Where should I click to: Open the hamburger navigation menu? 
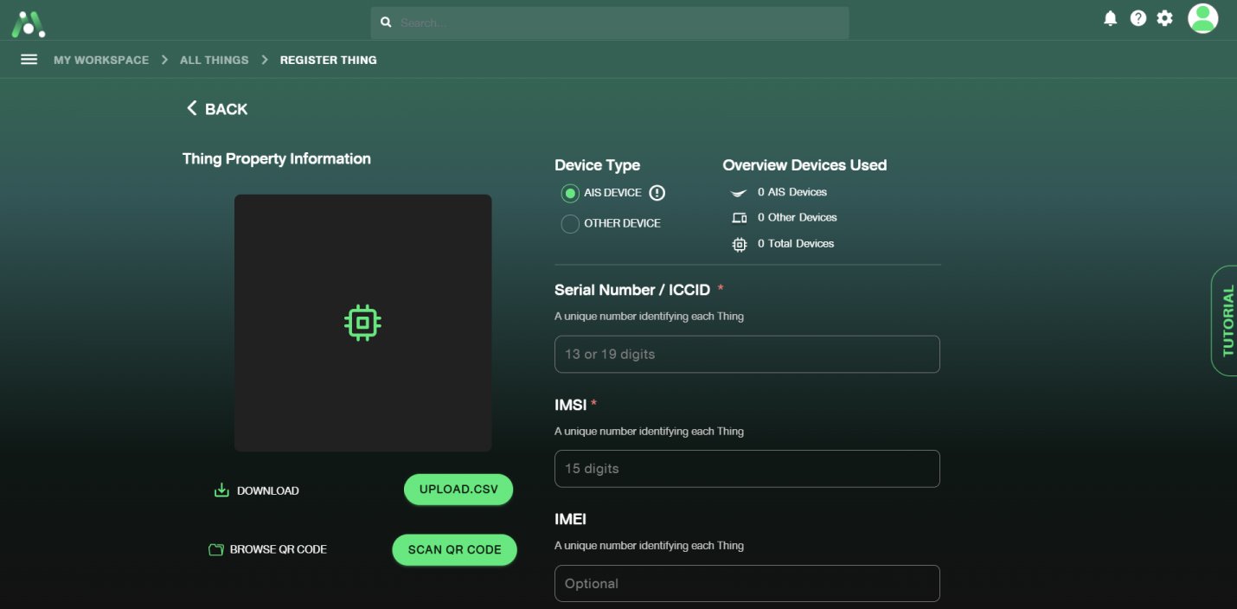pos(29,60)
